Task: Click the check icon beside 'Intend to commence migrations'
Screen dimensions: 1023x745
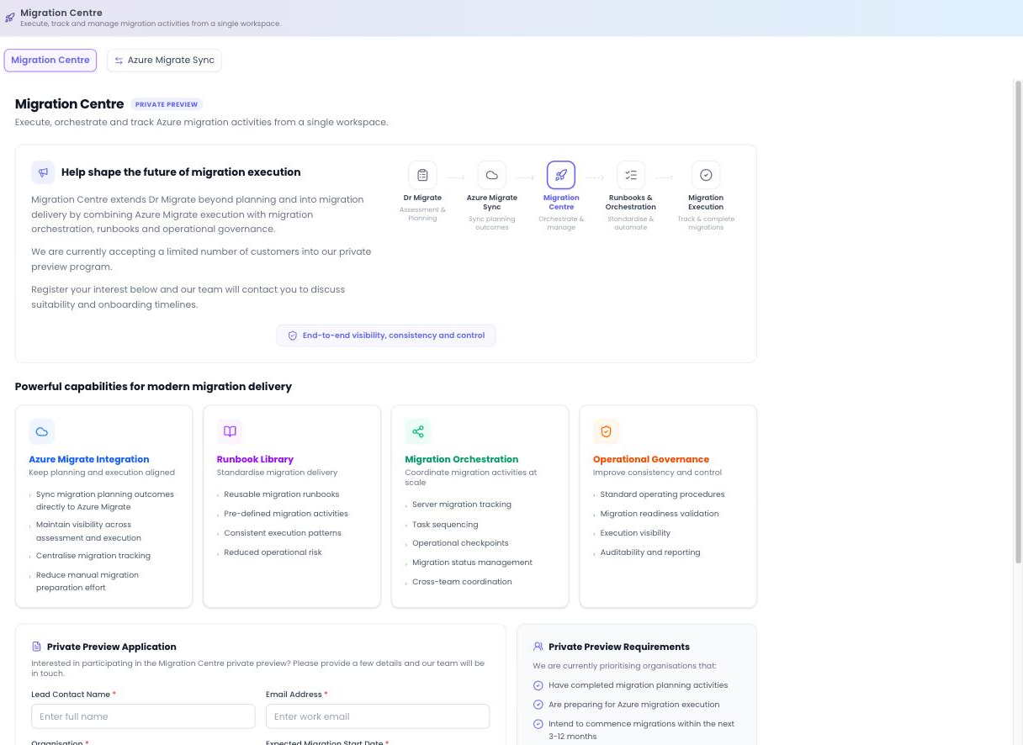Action: coord(538,724)
